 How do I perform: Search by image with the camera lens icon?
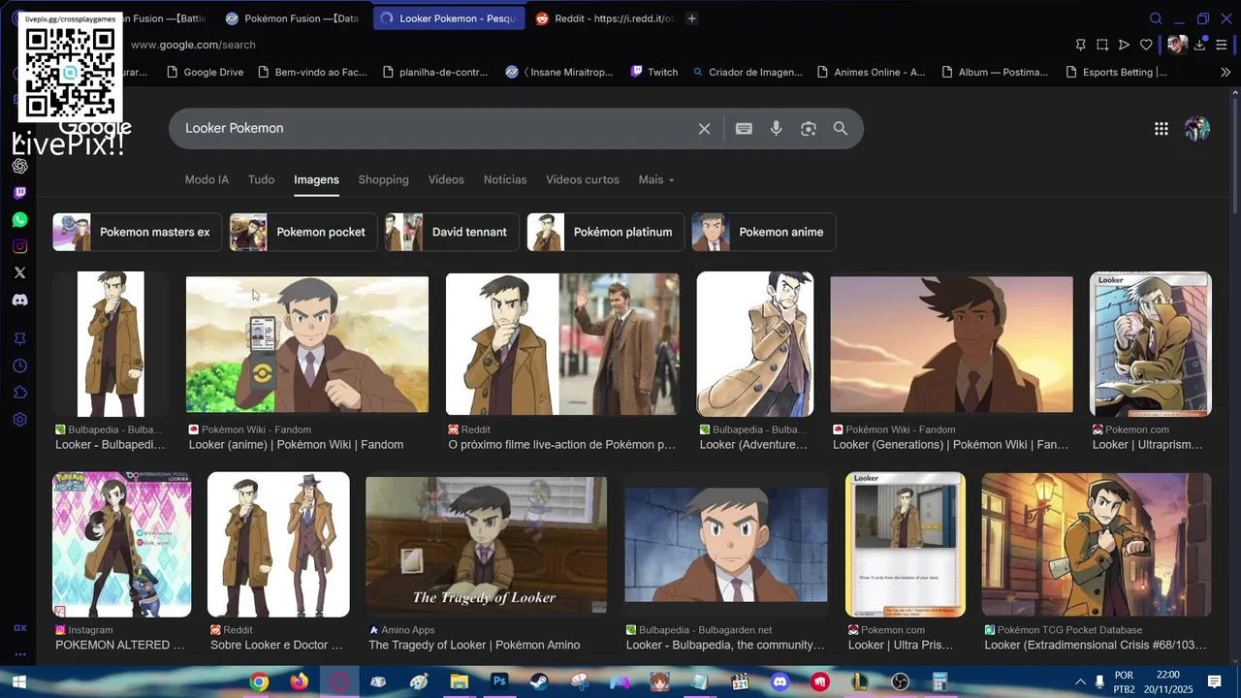(809, 129)
